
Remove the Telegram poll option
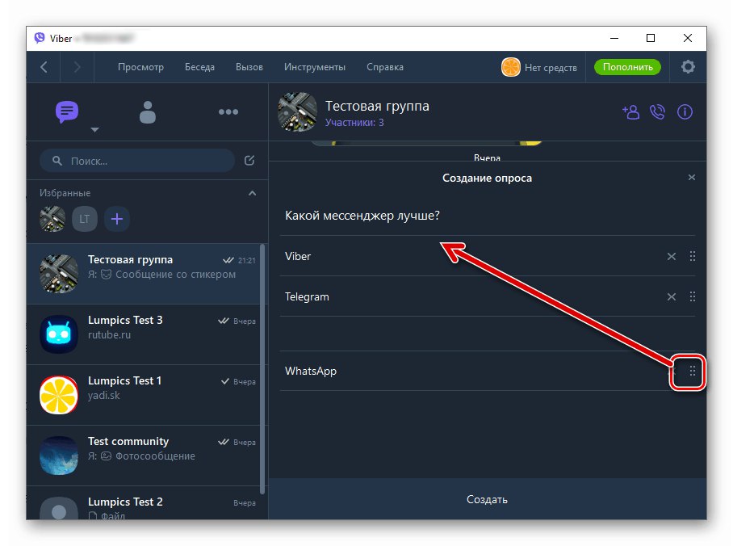[x=672, y=296]
